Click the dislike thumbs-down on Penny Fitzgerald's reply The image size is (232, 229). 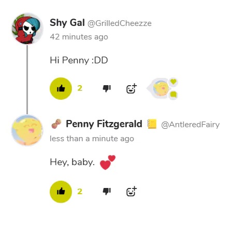point(107,192)
